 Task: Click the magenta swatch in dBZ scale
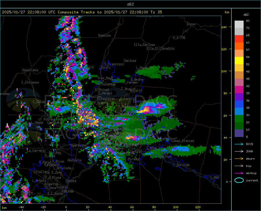pos(239,90)
